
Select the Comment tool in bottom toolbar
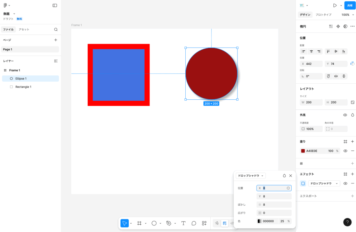pos(194,223)
